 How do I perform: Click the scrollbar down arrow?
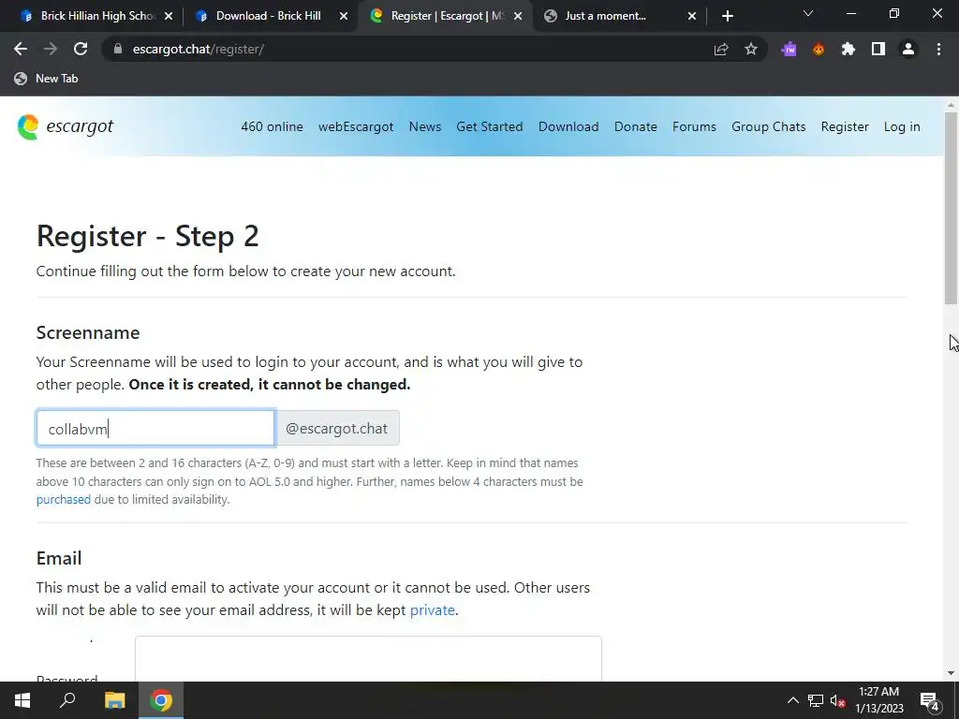(951, 673)
